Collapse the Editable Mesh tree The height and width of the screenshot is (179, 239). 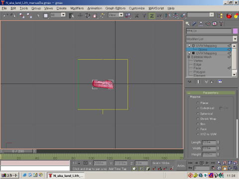click(x=189, y=57)
